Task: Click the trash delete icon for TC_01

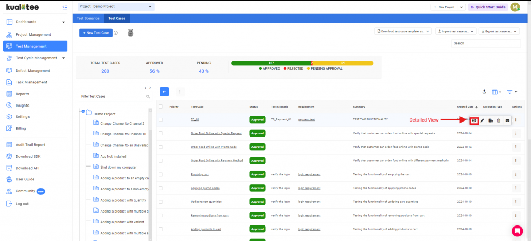Action: click(x=498, y=120)
